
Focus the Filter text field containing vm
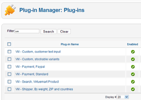tap(27, 31)
